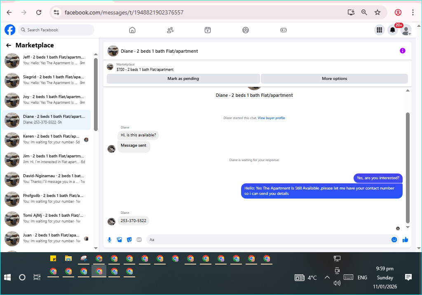Open Tomi AjMj's conversation
The width and height of the screenshot is (422, 295).
(x=46, y=218)
